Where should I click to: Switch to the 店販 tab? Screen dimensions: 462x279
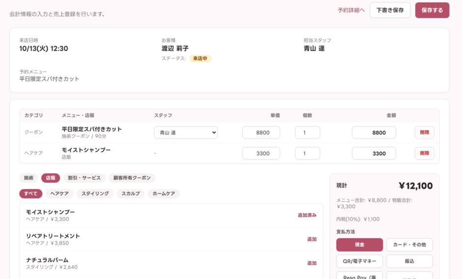click(51, 178)
